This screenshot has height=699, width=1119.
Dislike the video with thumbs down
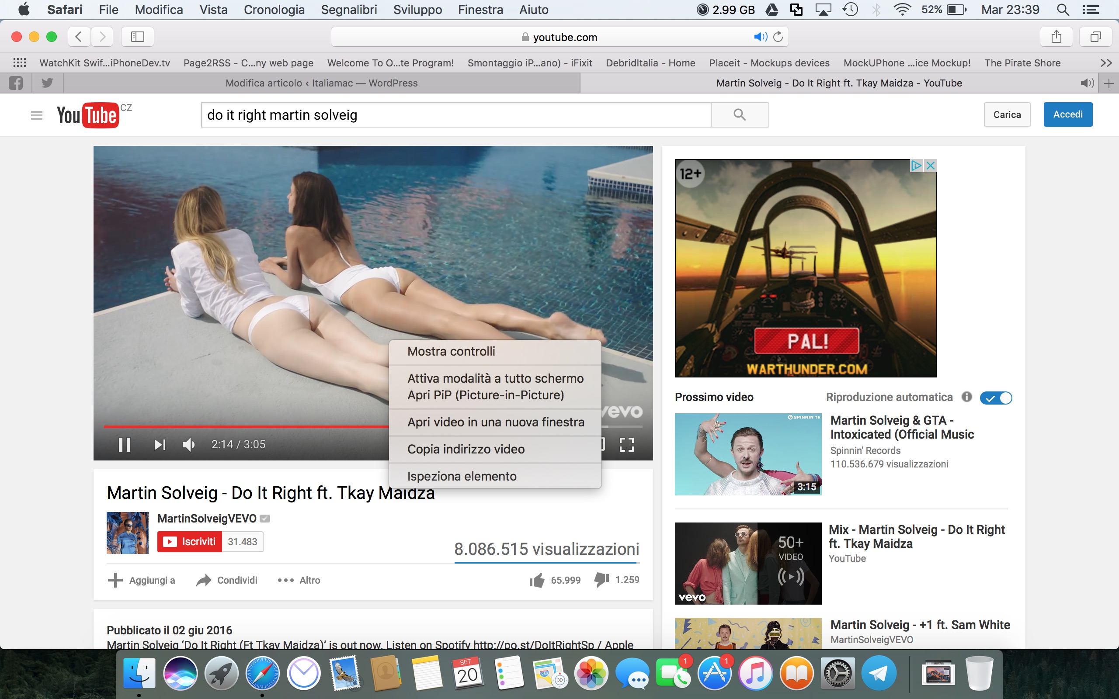coord(601,580)
